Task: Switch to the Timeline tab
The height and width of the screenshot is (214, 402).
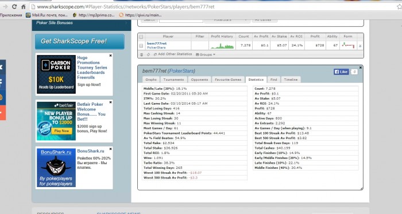Action: [x=291, y=80]
